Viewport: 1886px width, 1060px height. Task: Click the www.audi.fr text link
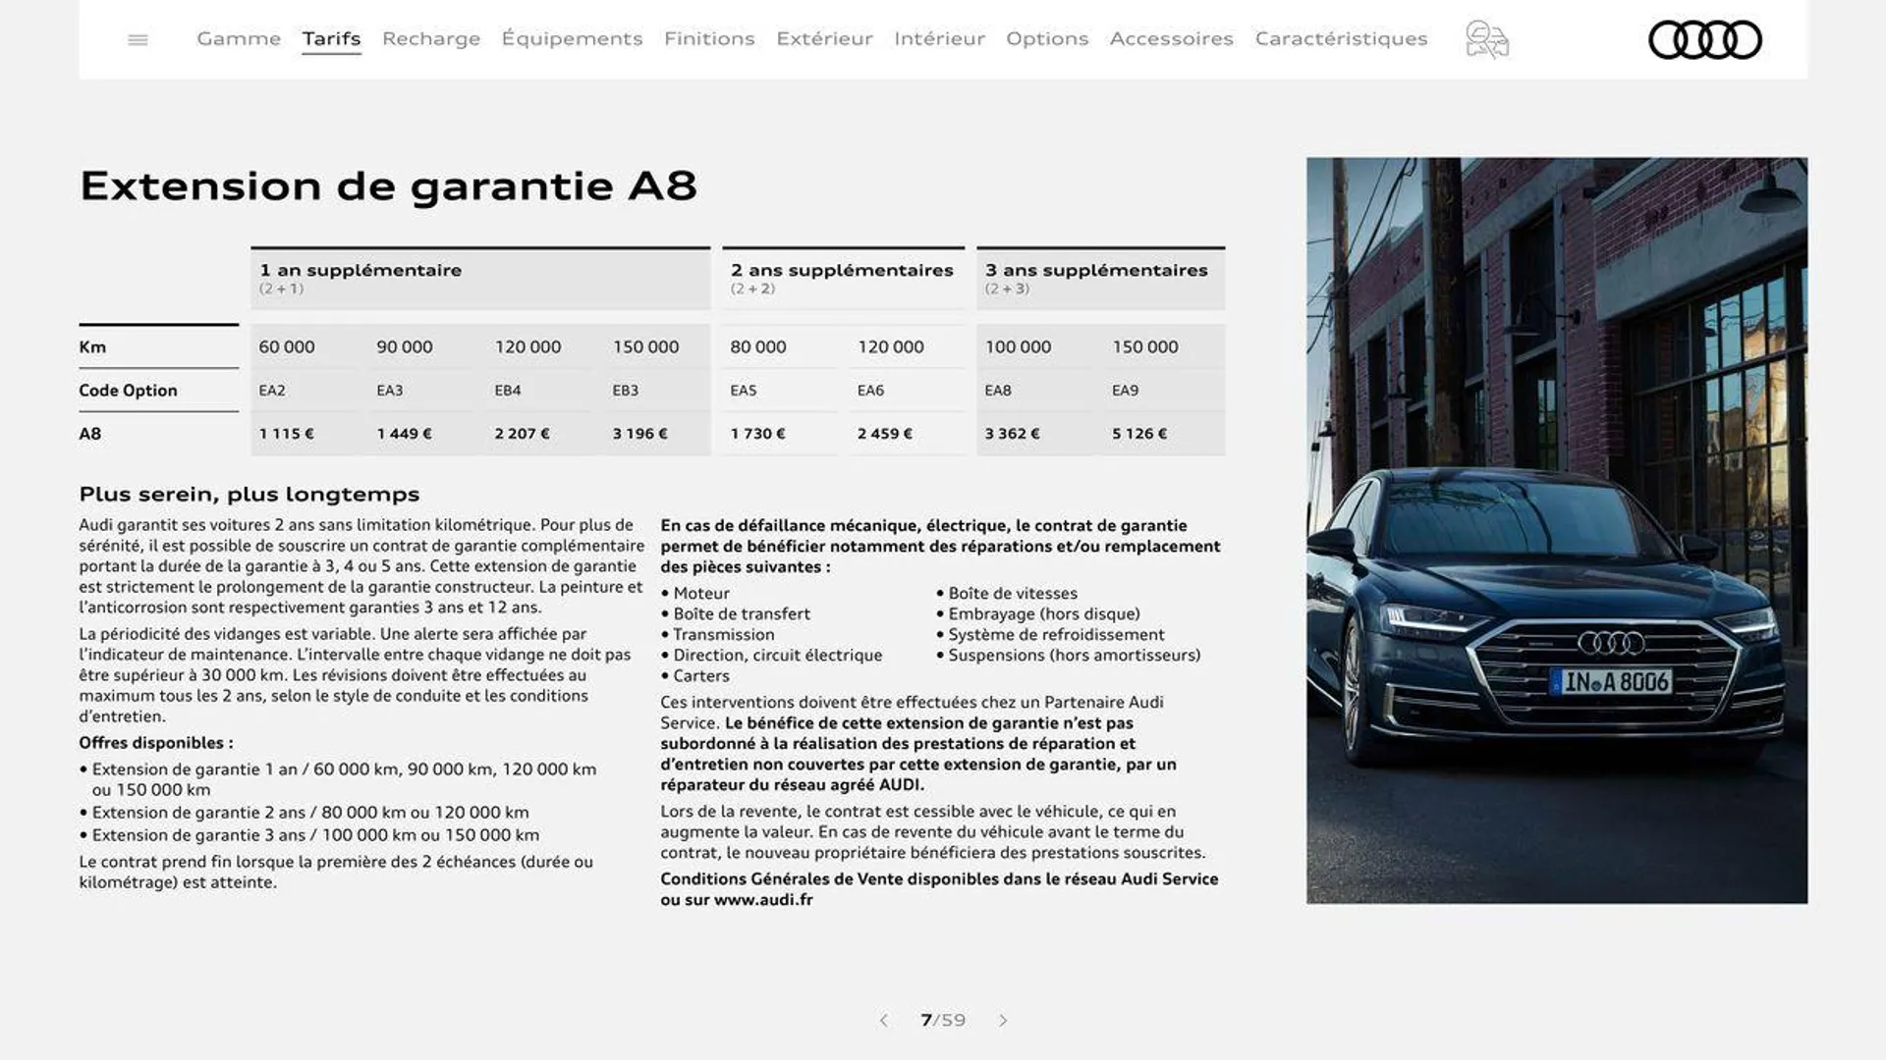click(763, 900)
